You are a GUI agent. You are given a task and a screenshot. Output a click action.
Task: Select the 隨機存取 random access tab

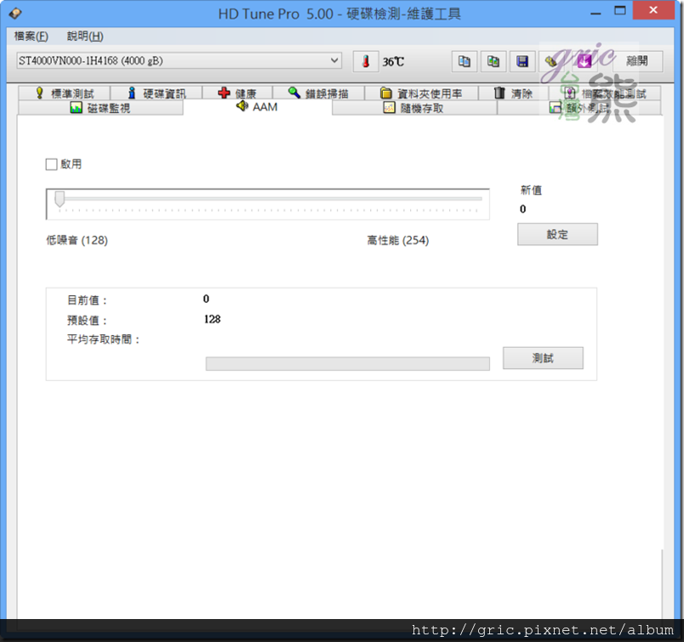(414, 108)
